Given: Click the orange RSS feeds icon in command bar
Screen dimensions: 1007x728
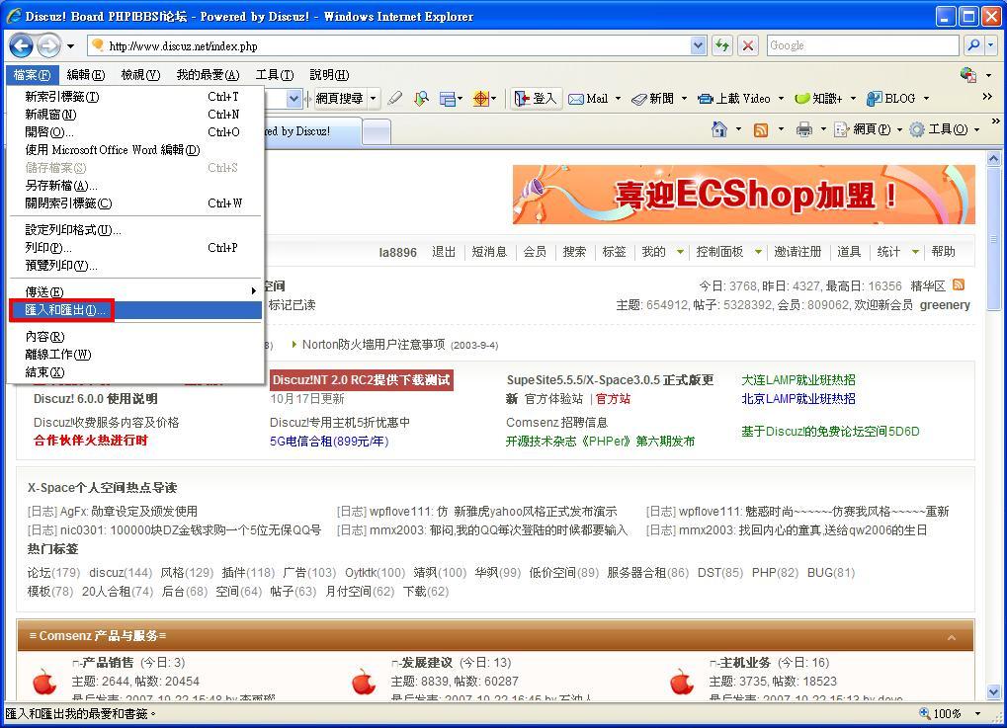Looking at the screenshot, I should [761, 129].
